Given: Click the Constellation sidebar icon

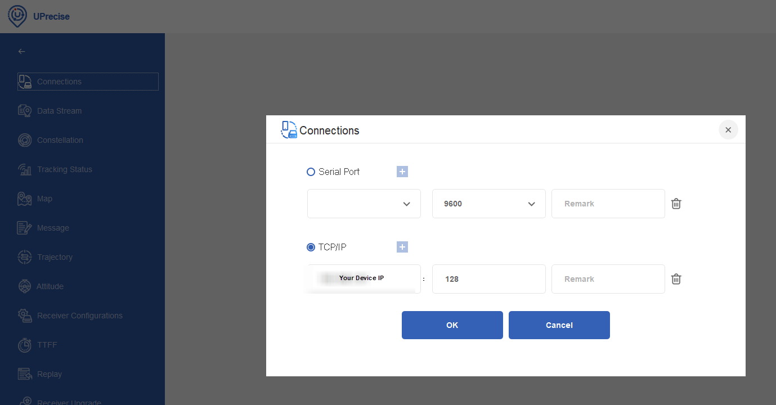Looking at the screenshot, I should click(25, 140).
